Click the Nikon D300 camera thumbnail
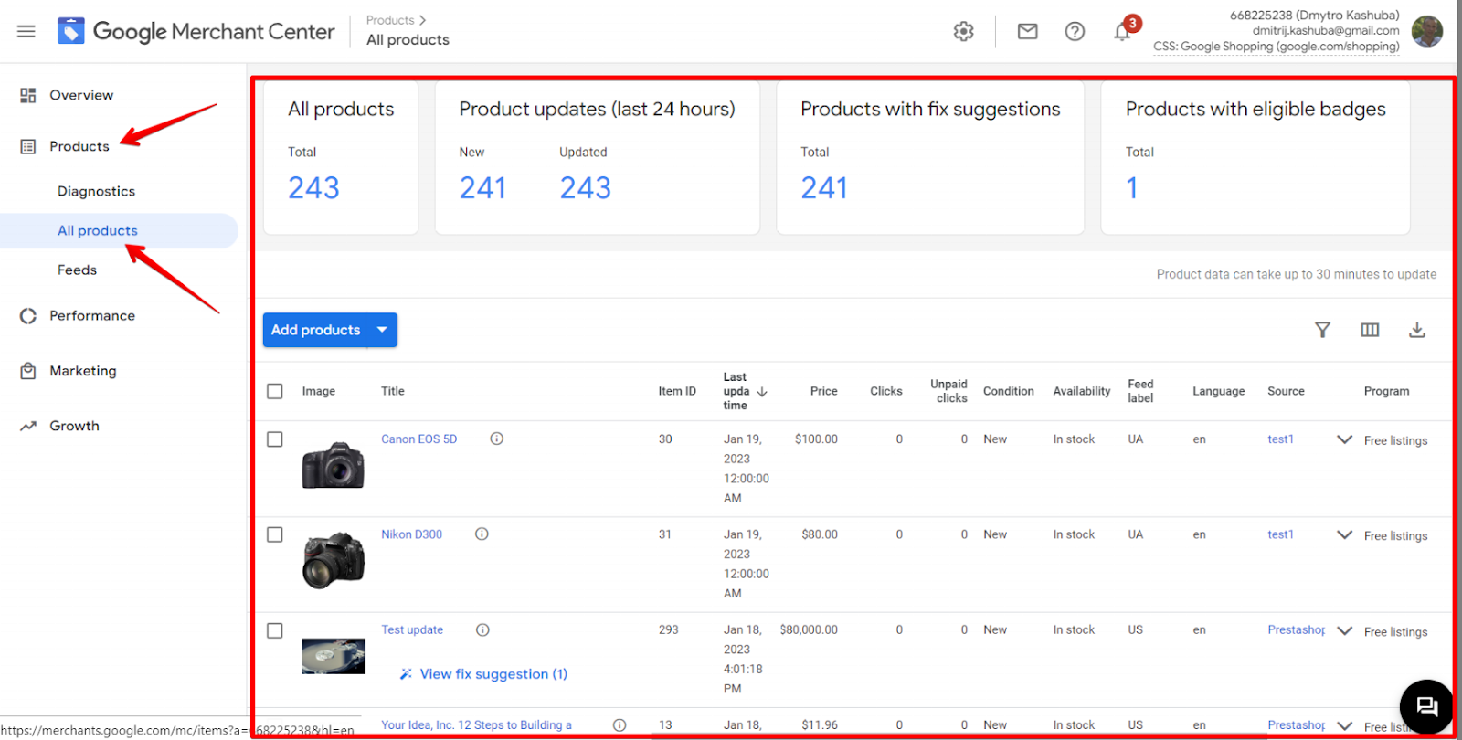Viewport: 1462px width, 740px height. click(x=334, y=560)
